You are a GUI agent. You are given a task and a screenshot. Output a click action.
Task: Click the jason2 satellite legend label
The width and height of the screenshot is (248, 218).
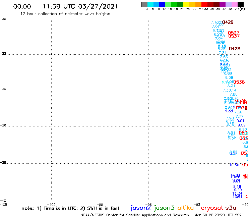pyautogui.click(x=141, y=208)
